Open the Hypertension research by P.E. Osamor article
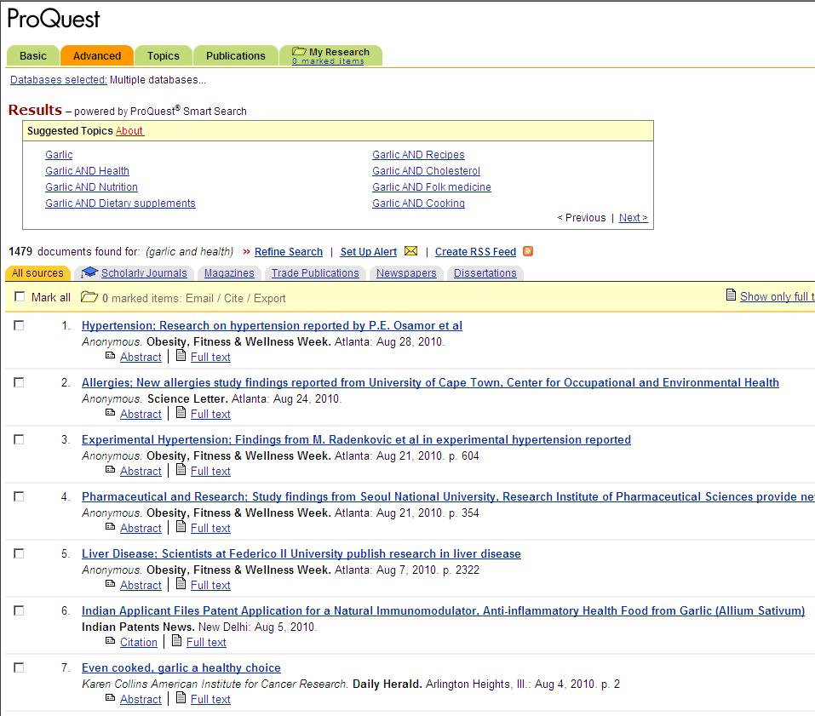 coord(272,326)
